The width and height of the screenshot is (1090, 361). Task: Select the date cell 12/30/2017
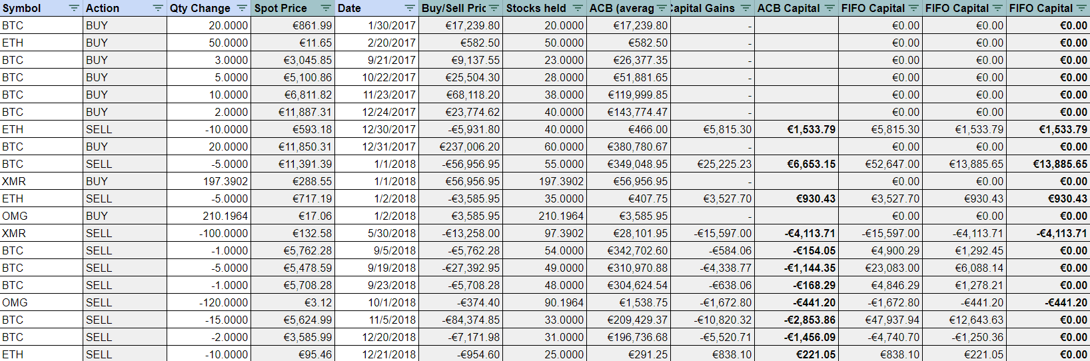pyautogui.click(x=377, y=129)
